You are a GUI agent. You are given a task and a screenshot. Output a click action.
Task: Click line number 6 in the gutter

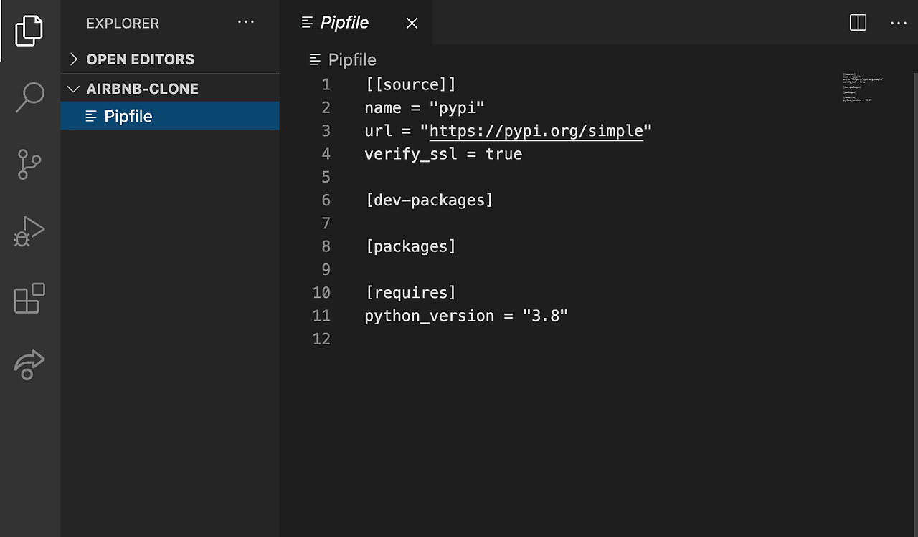[x=326, y=200]
